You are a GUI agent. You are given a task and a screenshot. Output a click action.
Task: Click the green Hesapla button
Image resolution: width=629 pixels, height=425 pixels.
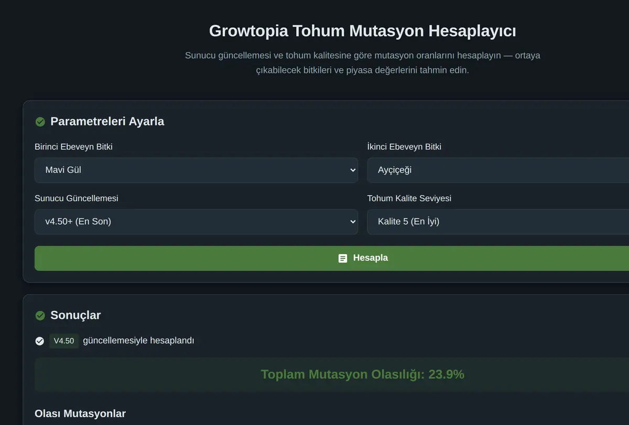pos(332,258)
